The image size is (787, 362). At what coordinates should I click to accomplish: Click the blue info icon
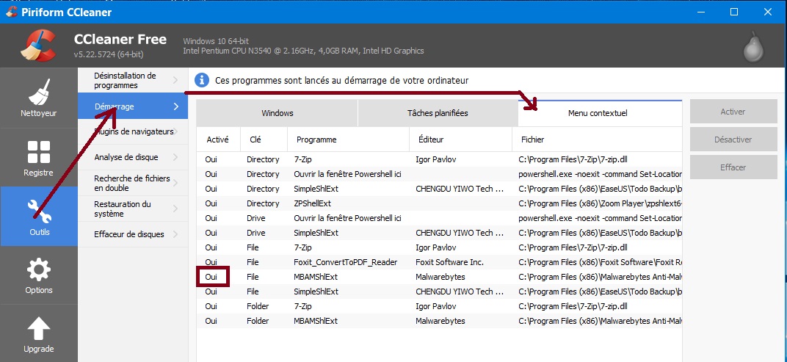coord(202,80)
